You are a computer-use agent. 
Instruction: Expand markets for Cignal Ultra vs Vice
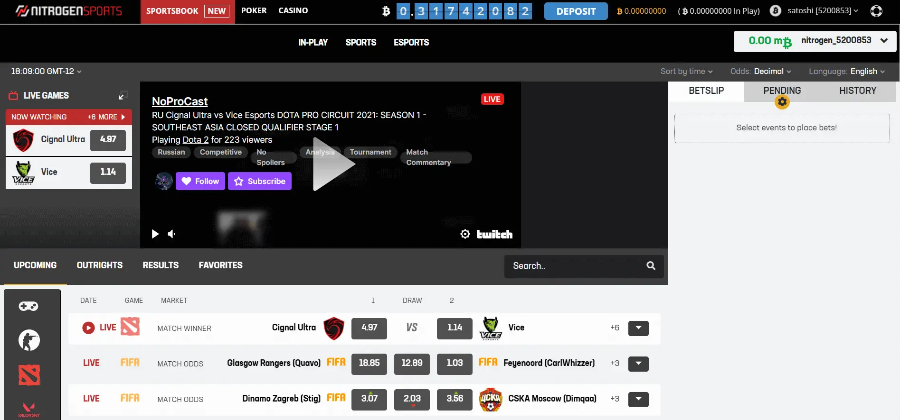638,328
